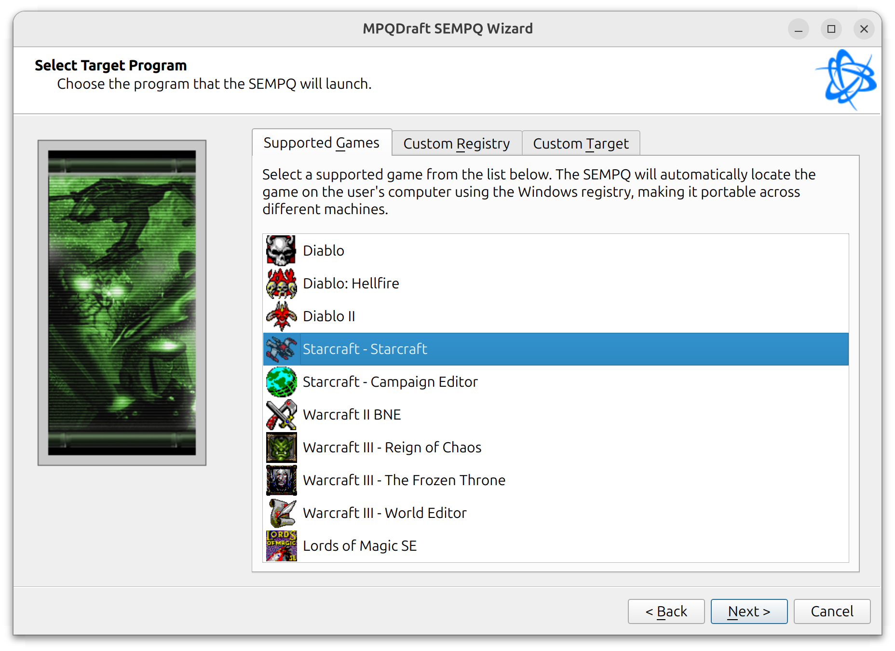Click the Lords of Magic SE cover icon

coord(281,545)
